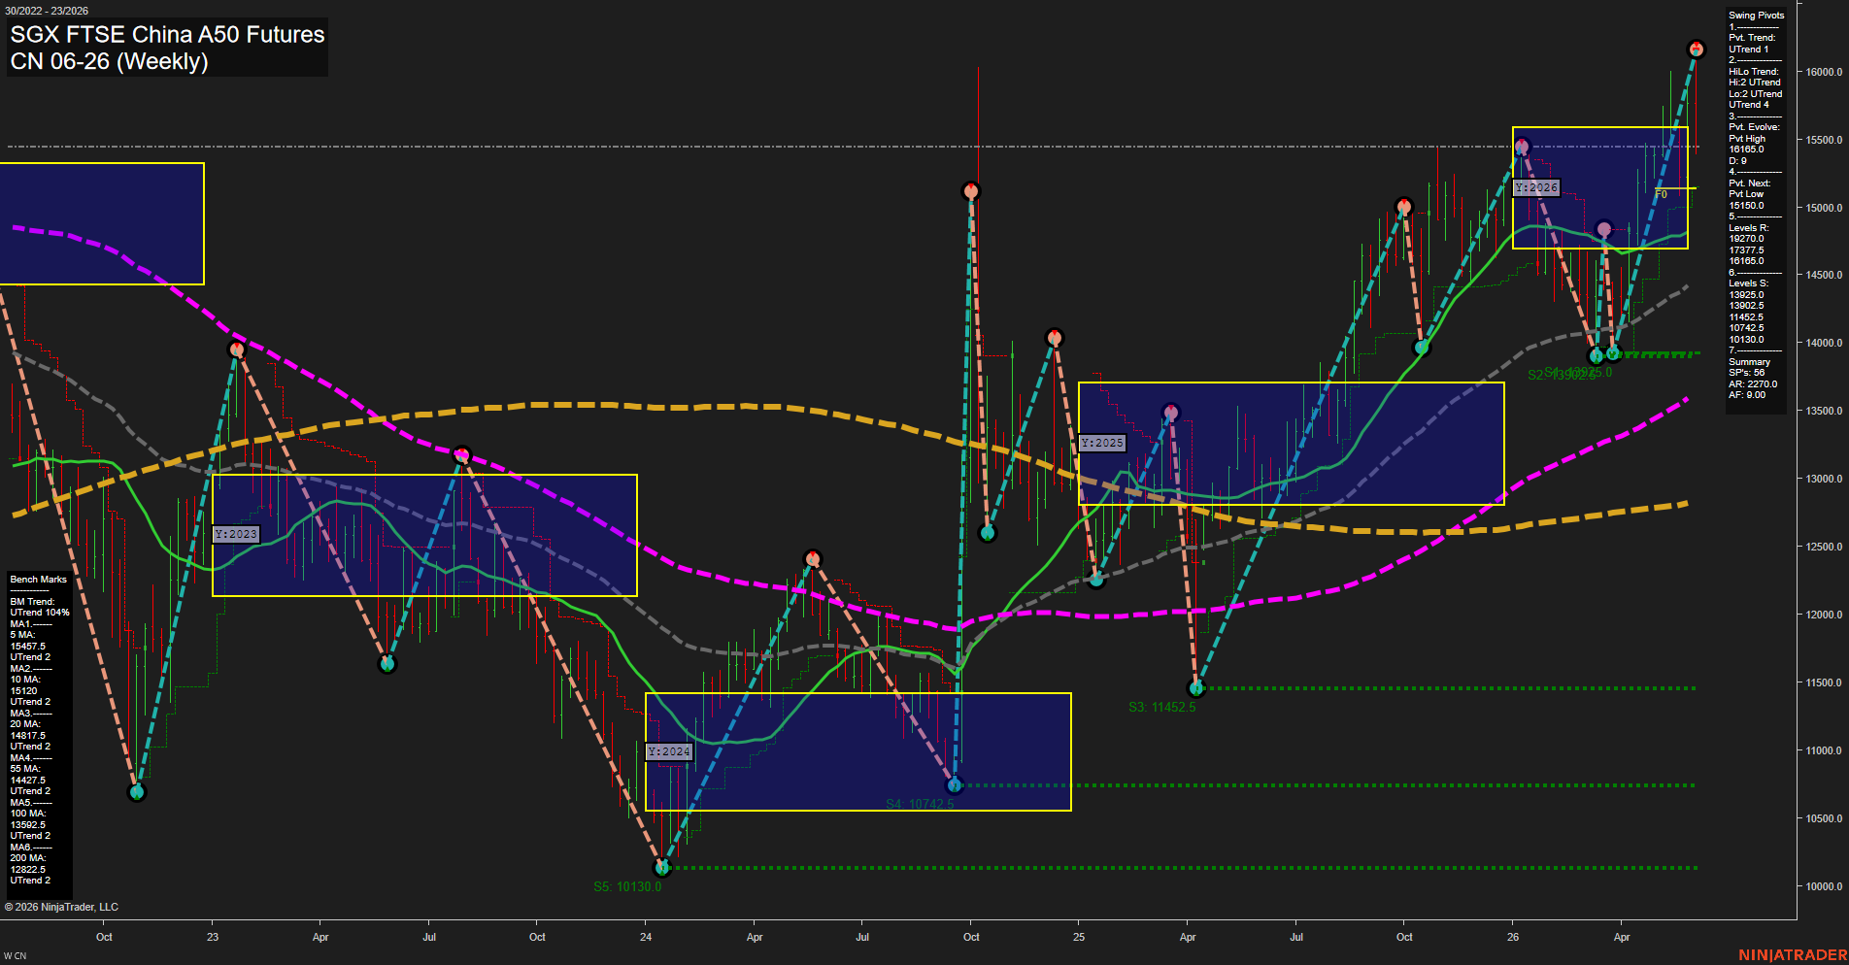Viewport: 1849px width, 965px height.
Task: Click the W CN label below time axis
Action: (x=15, y=956)
